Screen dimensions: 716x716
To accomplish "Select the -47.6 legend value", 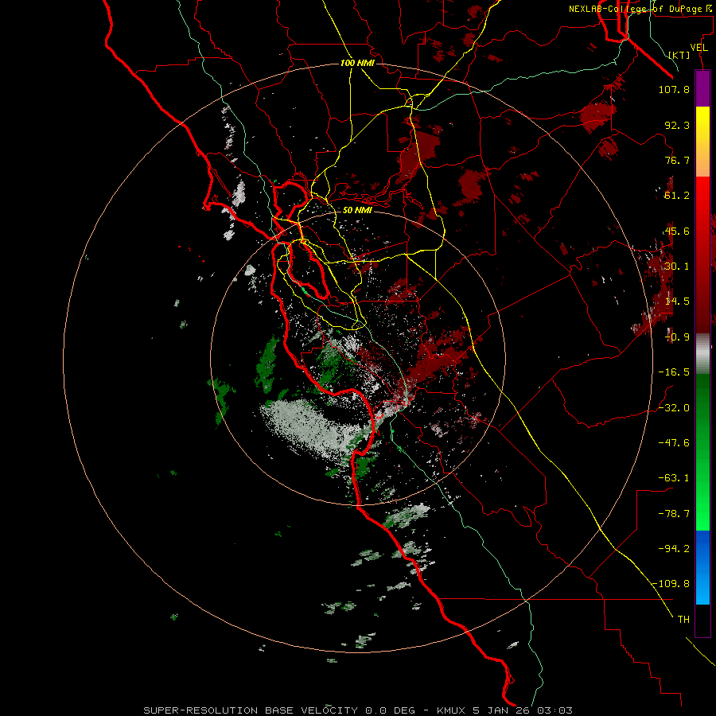I will click(674, 443).
